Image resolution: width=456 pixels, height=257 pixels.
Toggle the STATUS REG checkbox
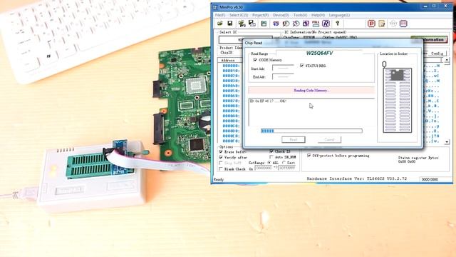pyautogui.click(x=301, y=66)
